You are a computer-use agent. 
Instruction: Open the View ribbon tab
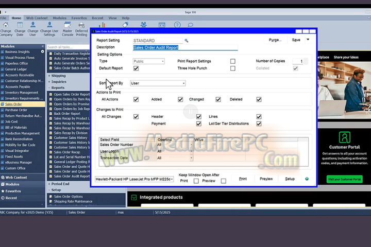[x=112, y=18]
